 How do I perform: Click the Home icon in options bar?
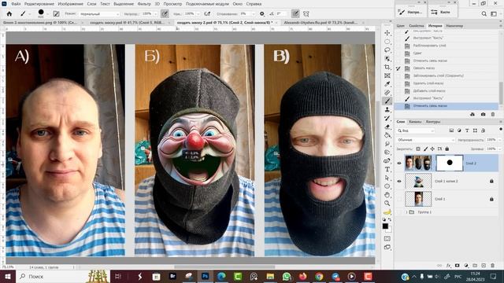coord(9,14)
